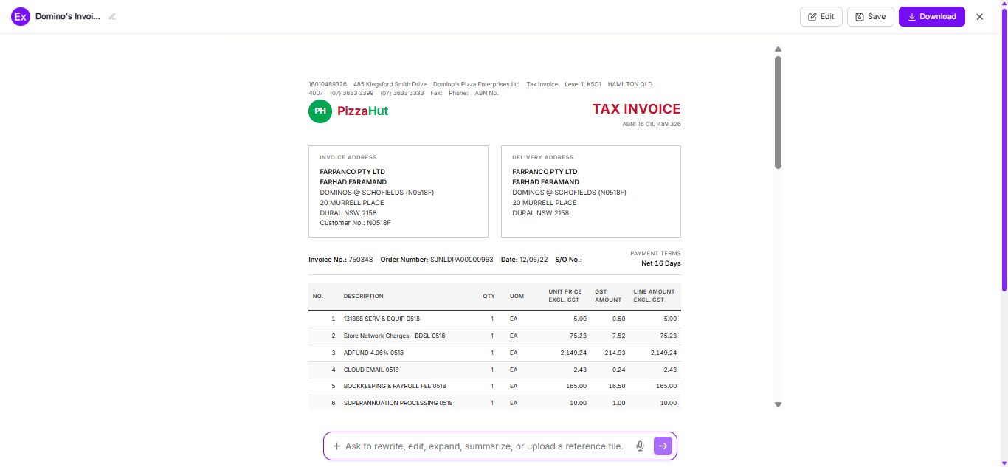Select SUPERANNUATION PROCESSING 0518 row

click(x=494, y=403)
